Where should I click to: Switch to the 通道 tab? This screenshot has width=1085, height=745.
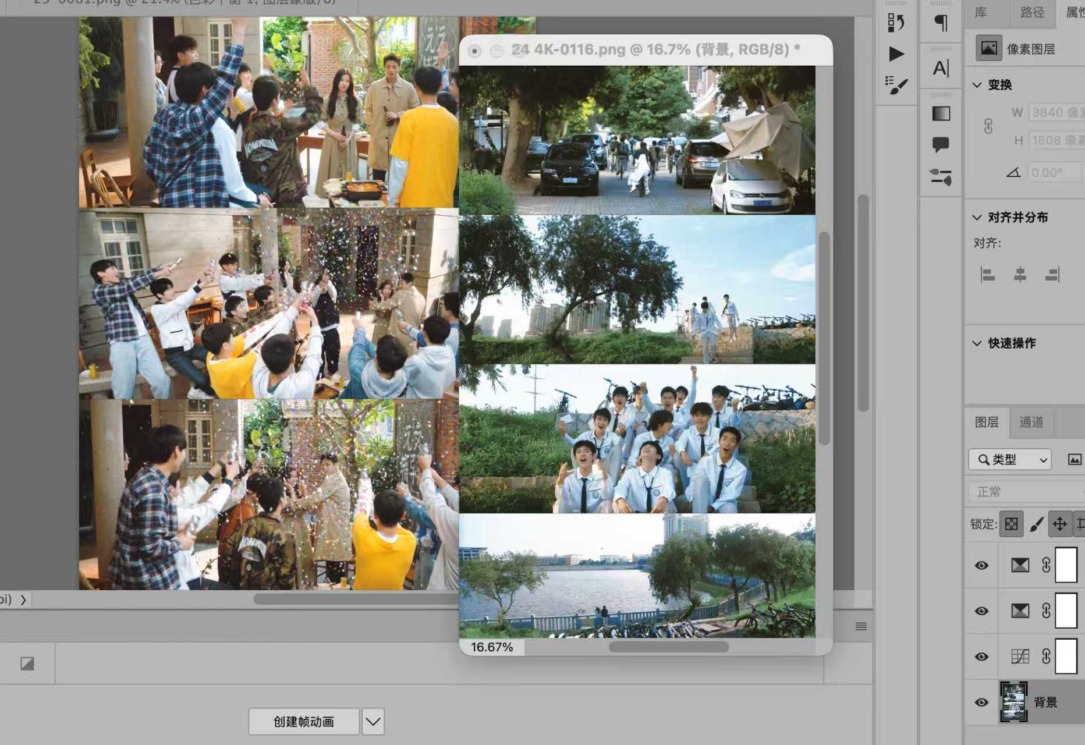[x=1031, y=422]
